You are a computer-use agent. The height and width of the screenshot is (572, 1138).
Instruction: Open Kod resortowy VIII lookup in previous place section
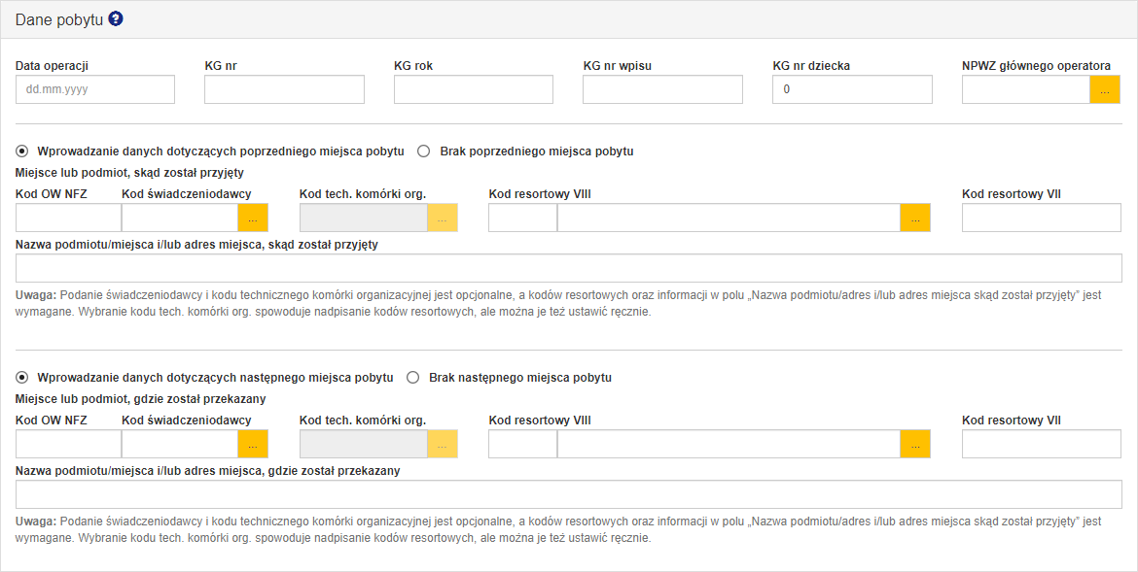(915, 218)
